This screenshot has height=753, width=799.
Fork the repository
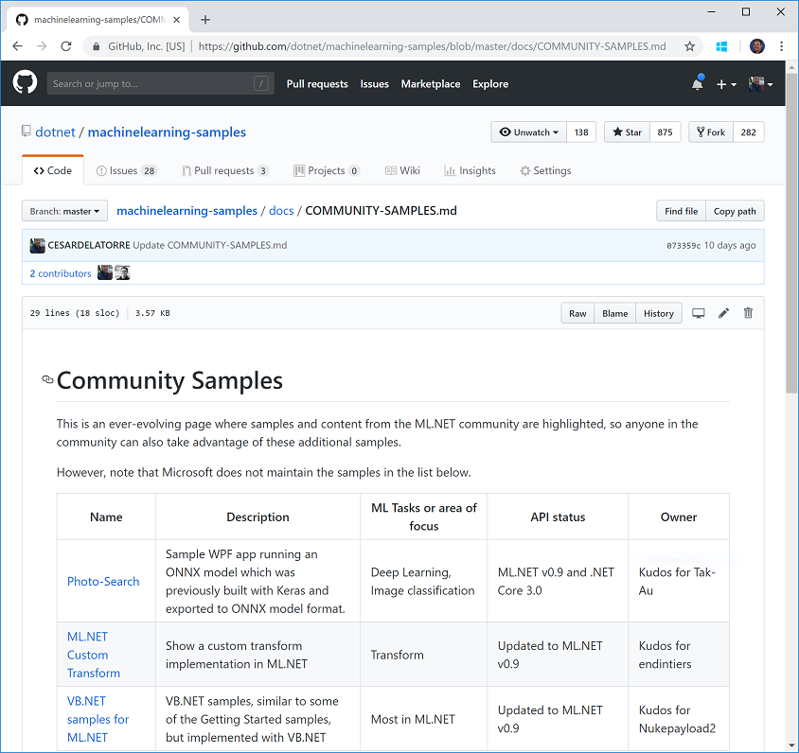(x=711, y=131)
